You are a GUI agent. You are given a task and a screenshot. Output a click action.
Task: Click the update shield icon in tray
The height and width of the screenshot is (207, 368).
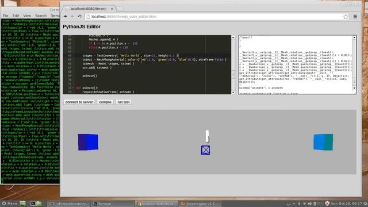click(327, 204)
